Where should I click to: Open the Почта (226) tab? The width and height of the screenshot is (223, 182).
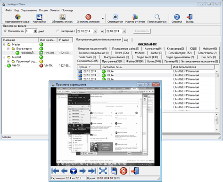[122, 53]
